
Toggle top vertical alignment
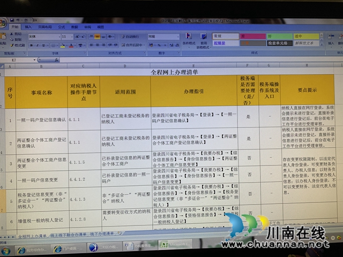point(92,36)
